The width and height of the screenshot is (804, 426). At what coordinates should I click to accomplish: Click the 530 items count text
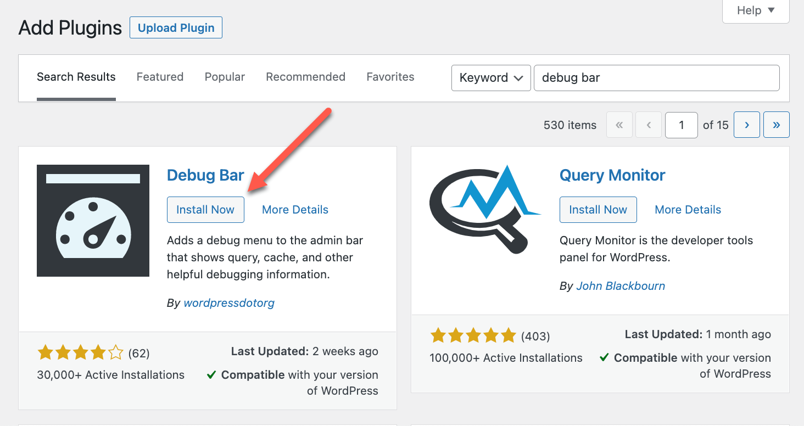click(570, 125)
